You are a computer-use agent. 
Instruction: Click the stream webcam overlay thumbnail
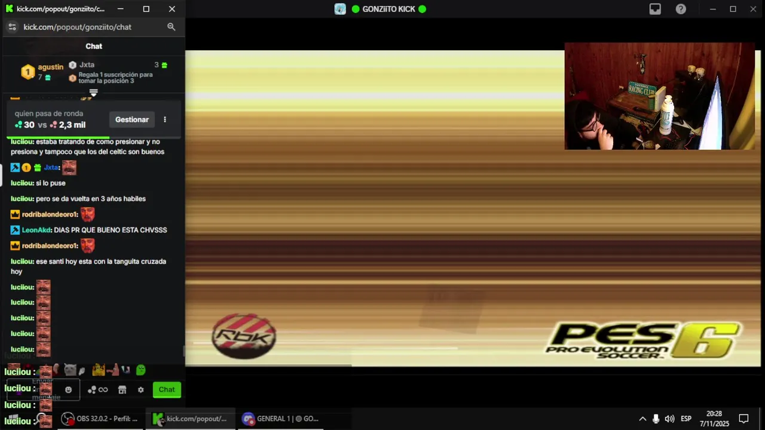660,96
